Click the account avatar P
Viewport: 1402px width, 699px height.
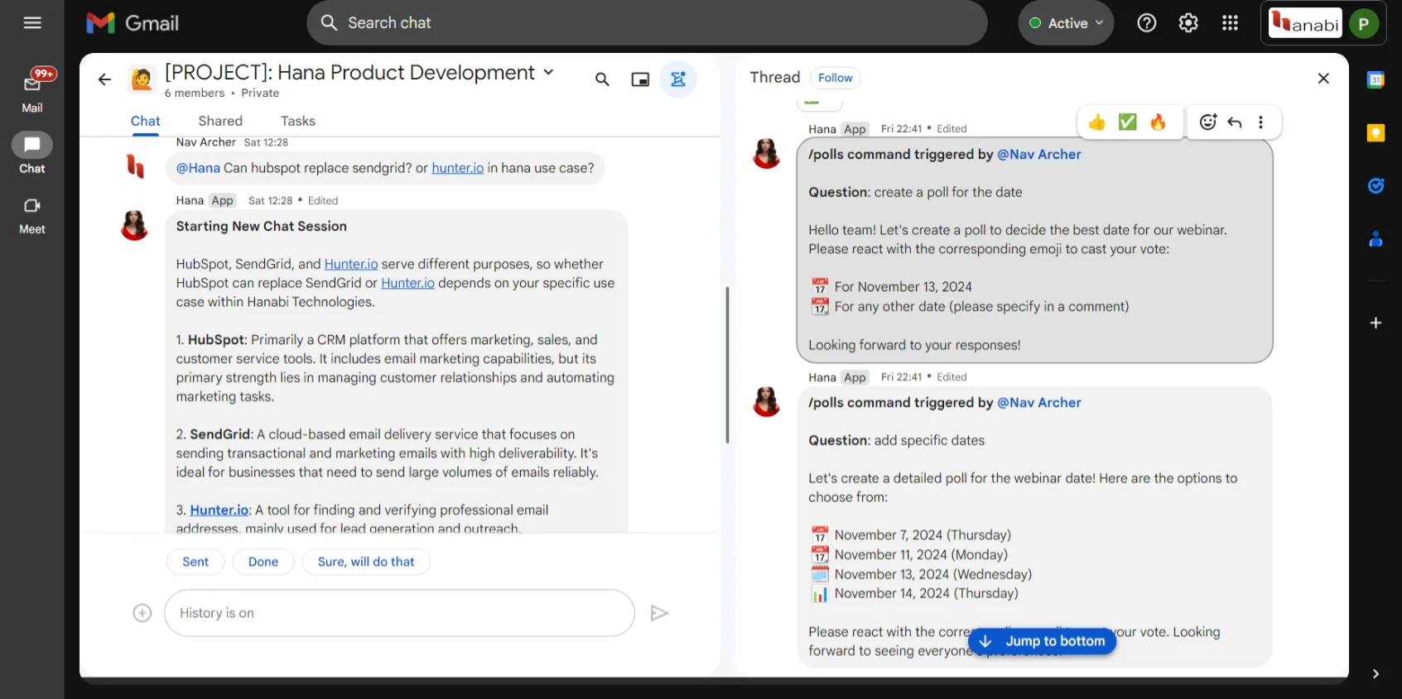point(1363,24)
